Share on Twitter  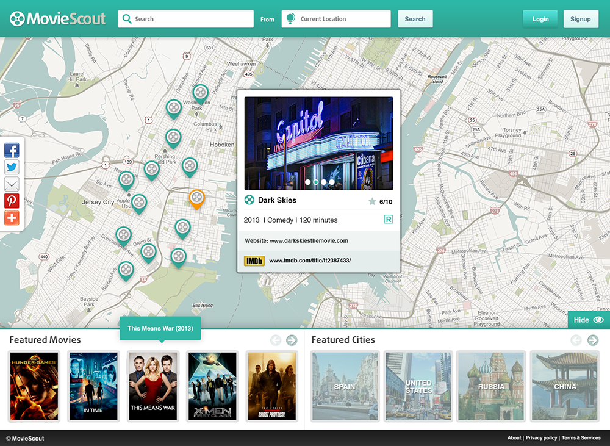click(x=12, y=167)
